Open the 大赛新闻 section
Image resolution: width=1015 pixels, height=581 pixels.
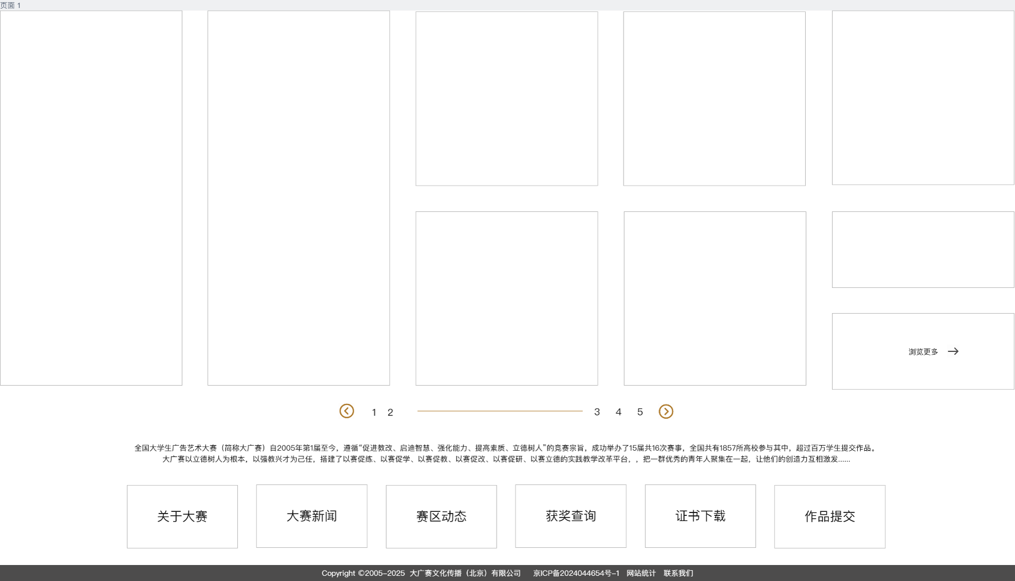pos(311,516)
